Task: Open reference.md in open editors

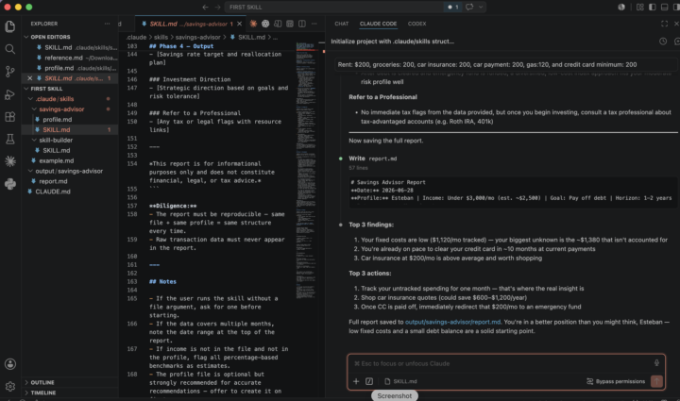Action: (69, 58)
